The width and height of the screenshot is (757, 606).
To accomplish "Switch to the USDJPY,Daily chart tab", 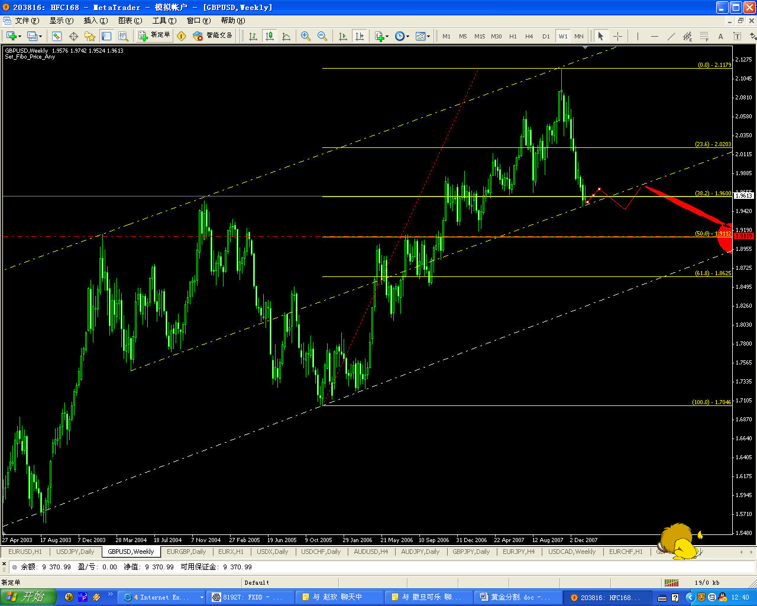I will point(75,552).
